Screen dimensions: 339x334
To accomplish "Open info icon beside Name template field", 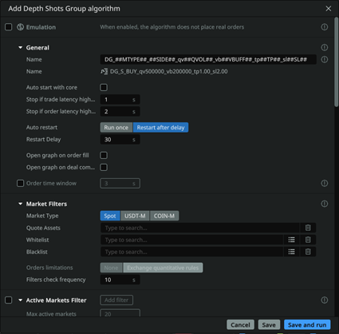I will (x=325, y=59).
